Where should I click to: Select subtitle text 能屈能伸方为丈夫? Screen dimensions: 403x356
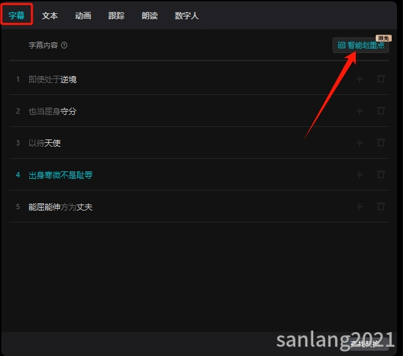pyautogui.click(x=61, y=207)
